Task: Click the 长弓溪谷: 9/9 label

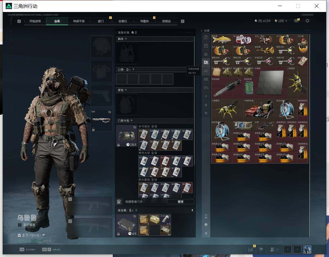Action: 148,126
